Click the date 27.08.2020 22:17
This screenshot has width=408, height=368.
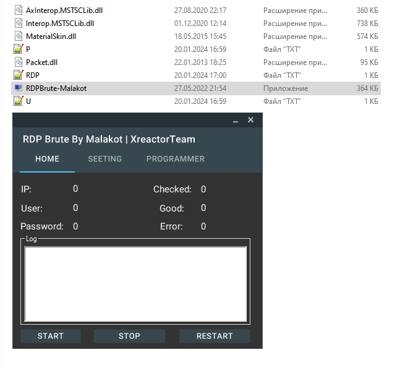(x=200, y=11)
